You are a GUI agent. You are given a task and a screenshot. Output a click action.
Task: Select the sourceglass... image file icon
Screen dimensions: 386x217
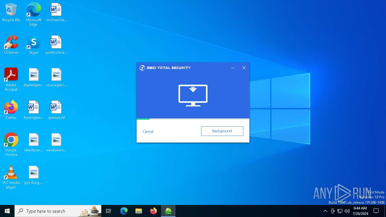coord(56,77)
